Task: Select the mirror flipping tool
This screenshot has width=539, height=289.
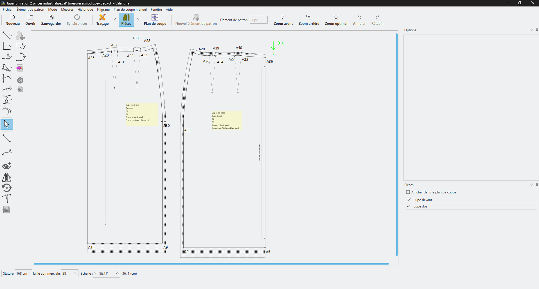Action: click(7, 177)
